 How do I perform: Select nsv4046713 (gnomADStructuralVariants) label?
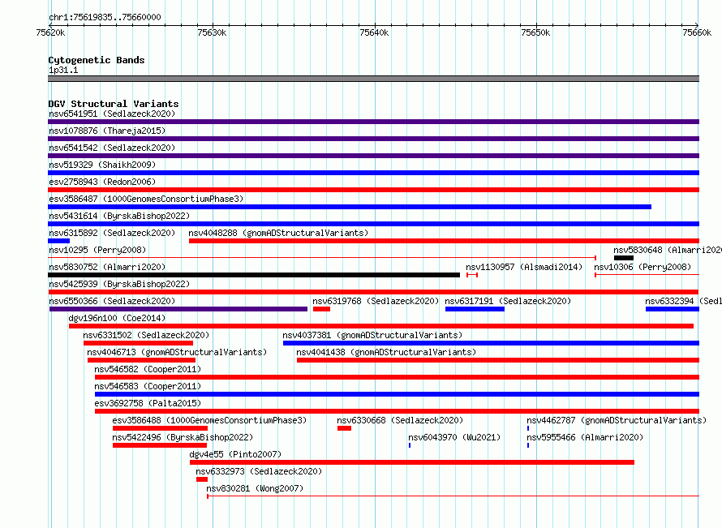pyautogui.click(x=177, y=352)
